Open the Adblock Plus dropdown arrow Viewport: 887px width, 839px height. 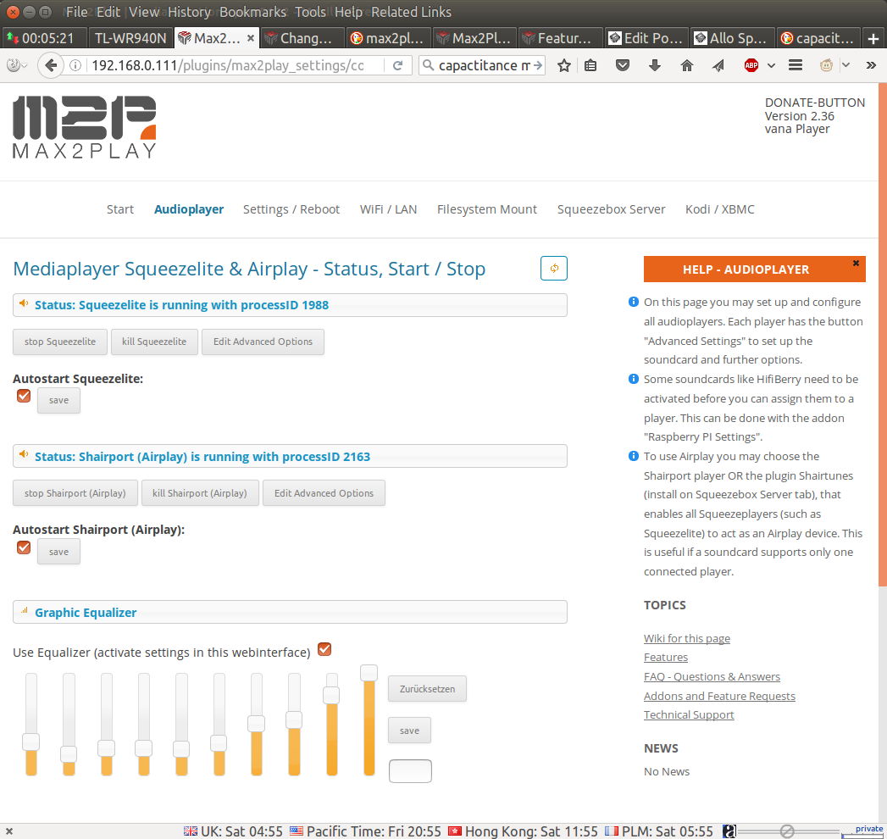[771, 65]
